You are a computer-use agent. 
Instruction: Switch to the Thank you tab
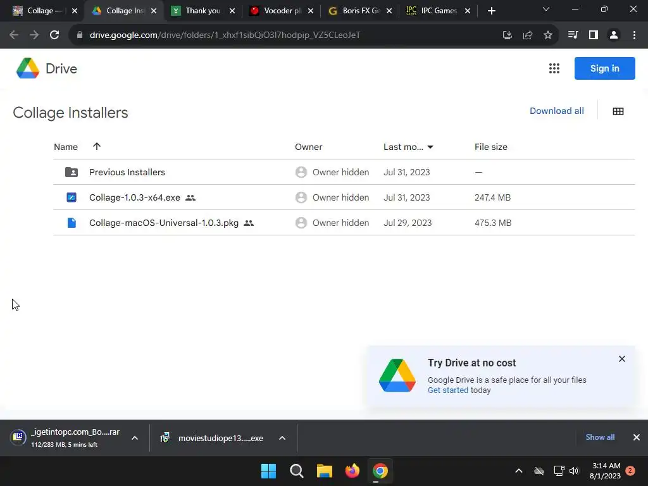pyautogui.click(x=202, y=11)
